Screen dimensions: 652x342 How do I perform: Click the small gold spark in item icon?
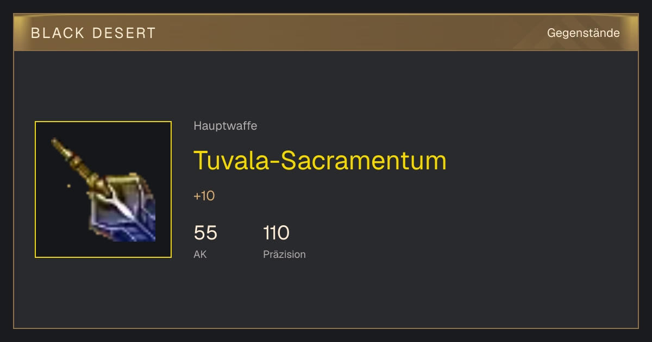[68, 186]
